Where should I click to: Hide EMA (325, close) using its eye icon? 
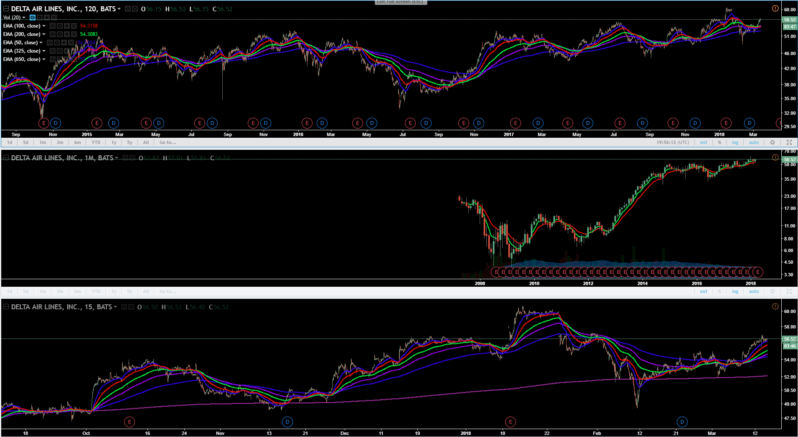[53, 51]
